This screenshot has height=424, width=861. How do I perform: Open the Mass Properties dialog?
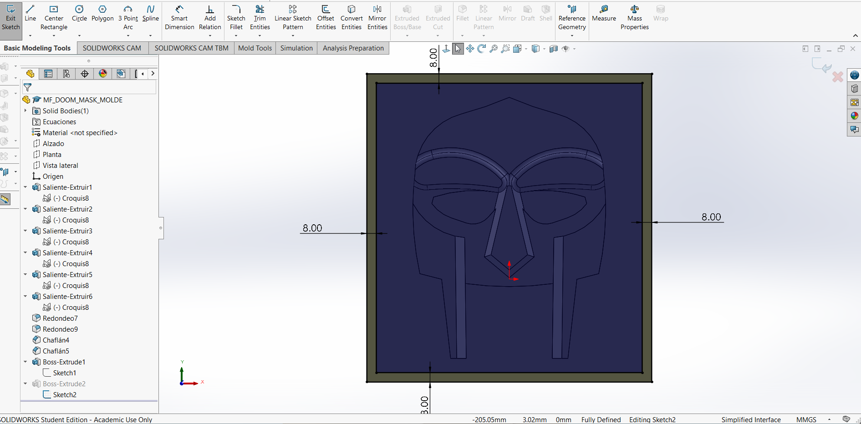tap(635, 18)
